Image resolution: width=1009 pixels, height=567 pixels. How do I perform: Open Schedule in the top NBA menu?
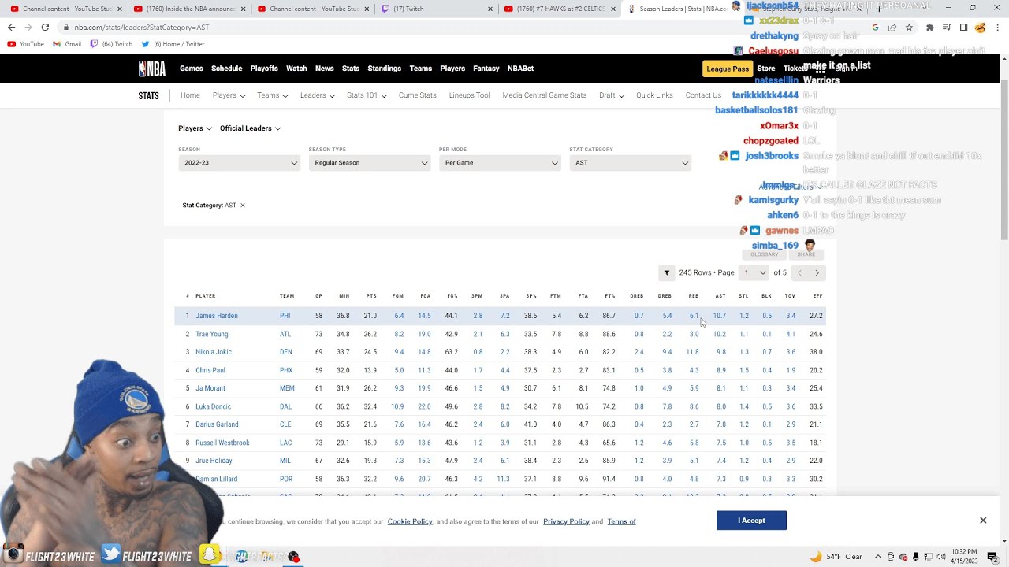point(226,69)
